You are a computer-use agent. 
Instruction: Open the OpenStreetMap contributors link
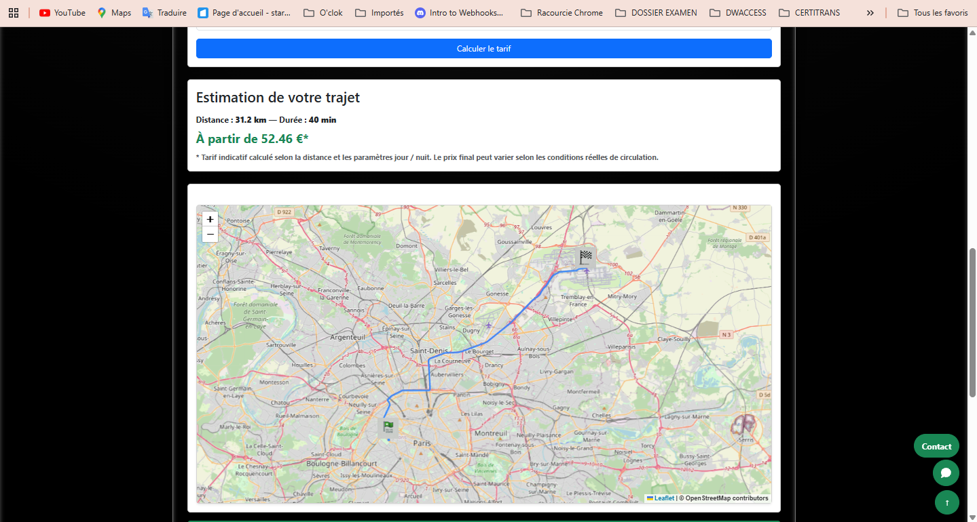726,497
